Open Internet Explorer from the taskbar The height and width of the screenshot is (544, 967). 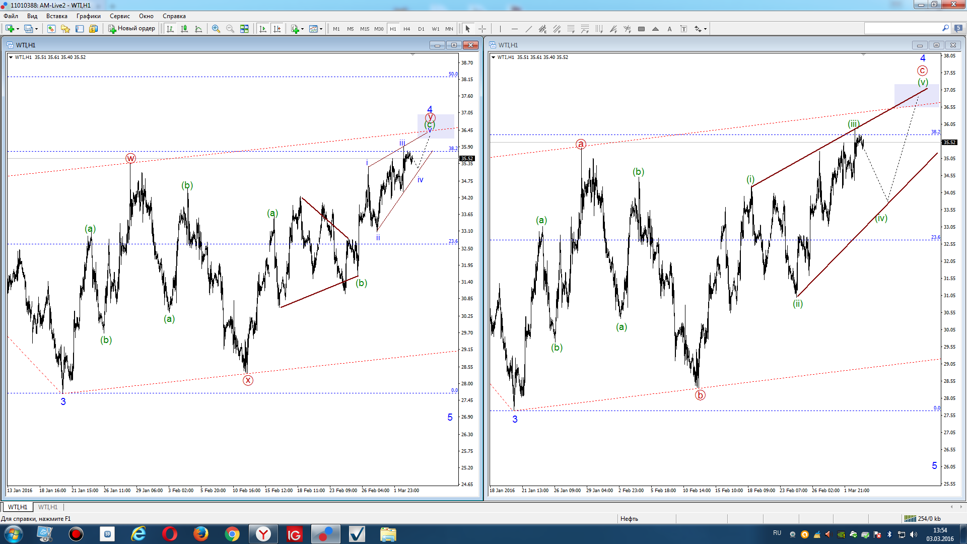[x=138, y=534]
